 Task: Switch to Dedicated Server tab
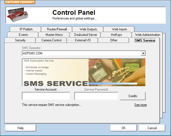(x=85, y=35)
